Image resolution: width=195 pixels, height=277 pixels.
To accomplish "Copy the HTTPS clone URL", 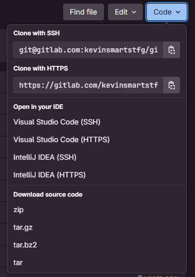I will click(x=172, y=85).
